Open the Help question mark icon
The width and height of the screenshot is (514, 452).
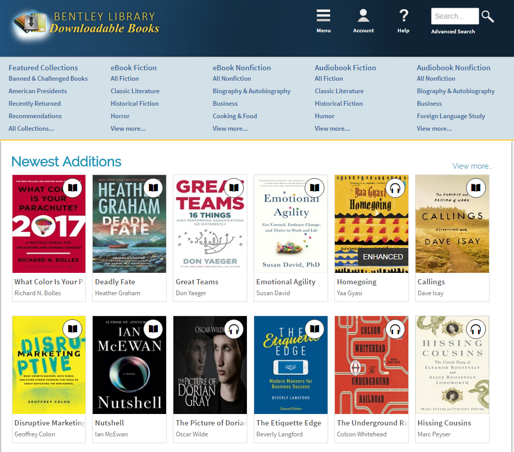[403, 16]
